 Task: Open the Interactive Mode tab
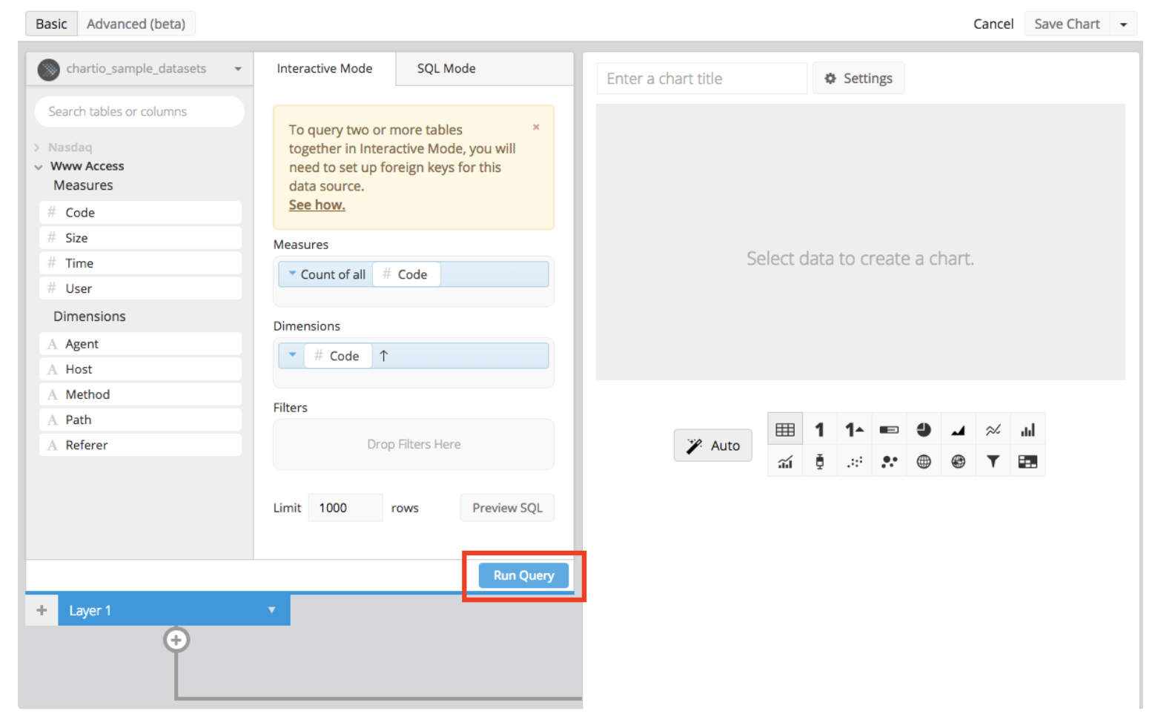[324, 68]
